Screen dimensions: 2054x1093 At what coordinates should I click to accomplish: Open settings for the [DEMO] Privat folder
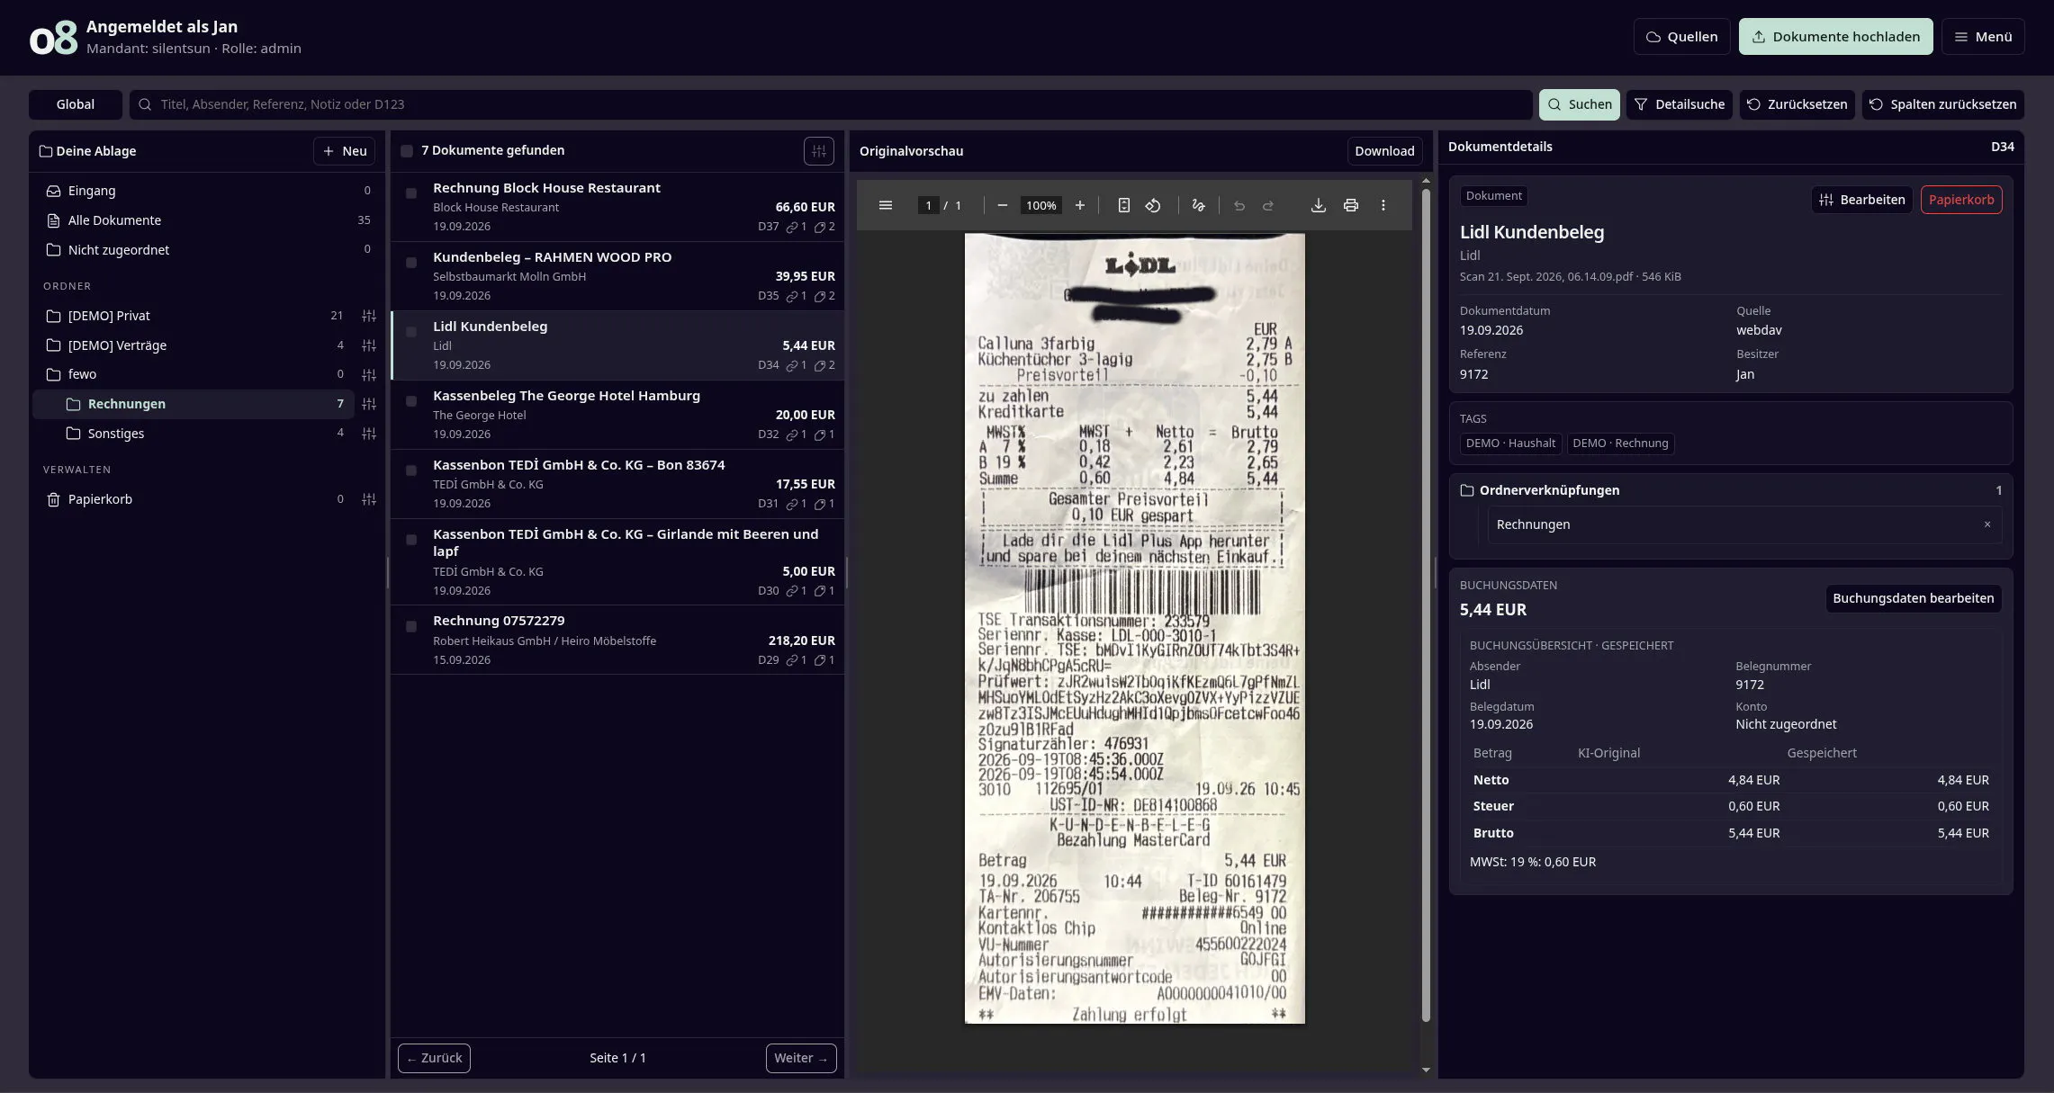(369, 316)
